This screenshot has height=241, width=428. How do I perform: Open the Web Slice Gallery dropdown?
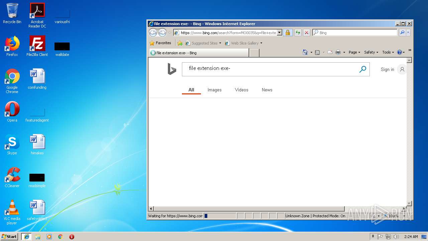243,43
